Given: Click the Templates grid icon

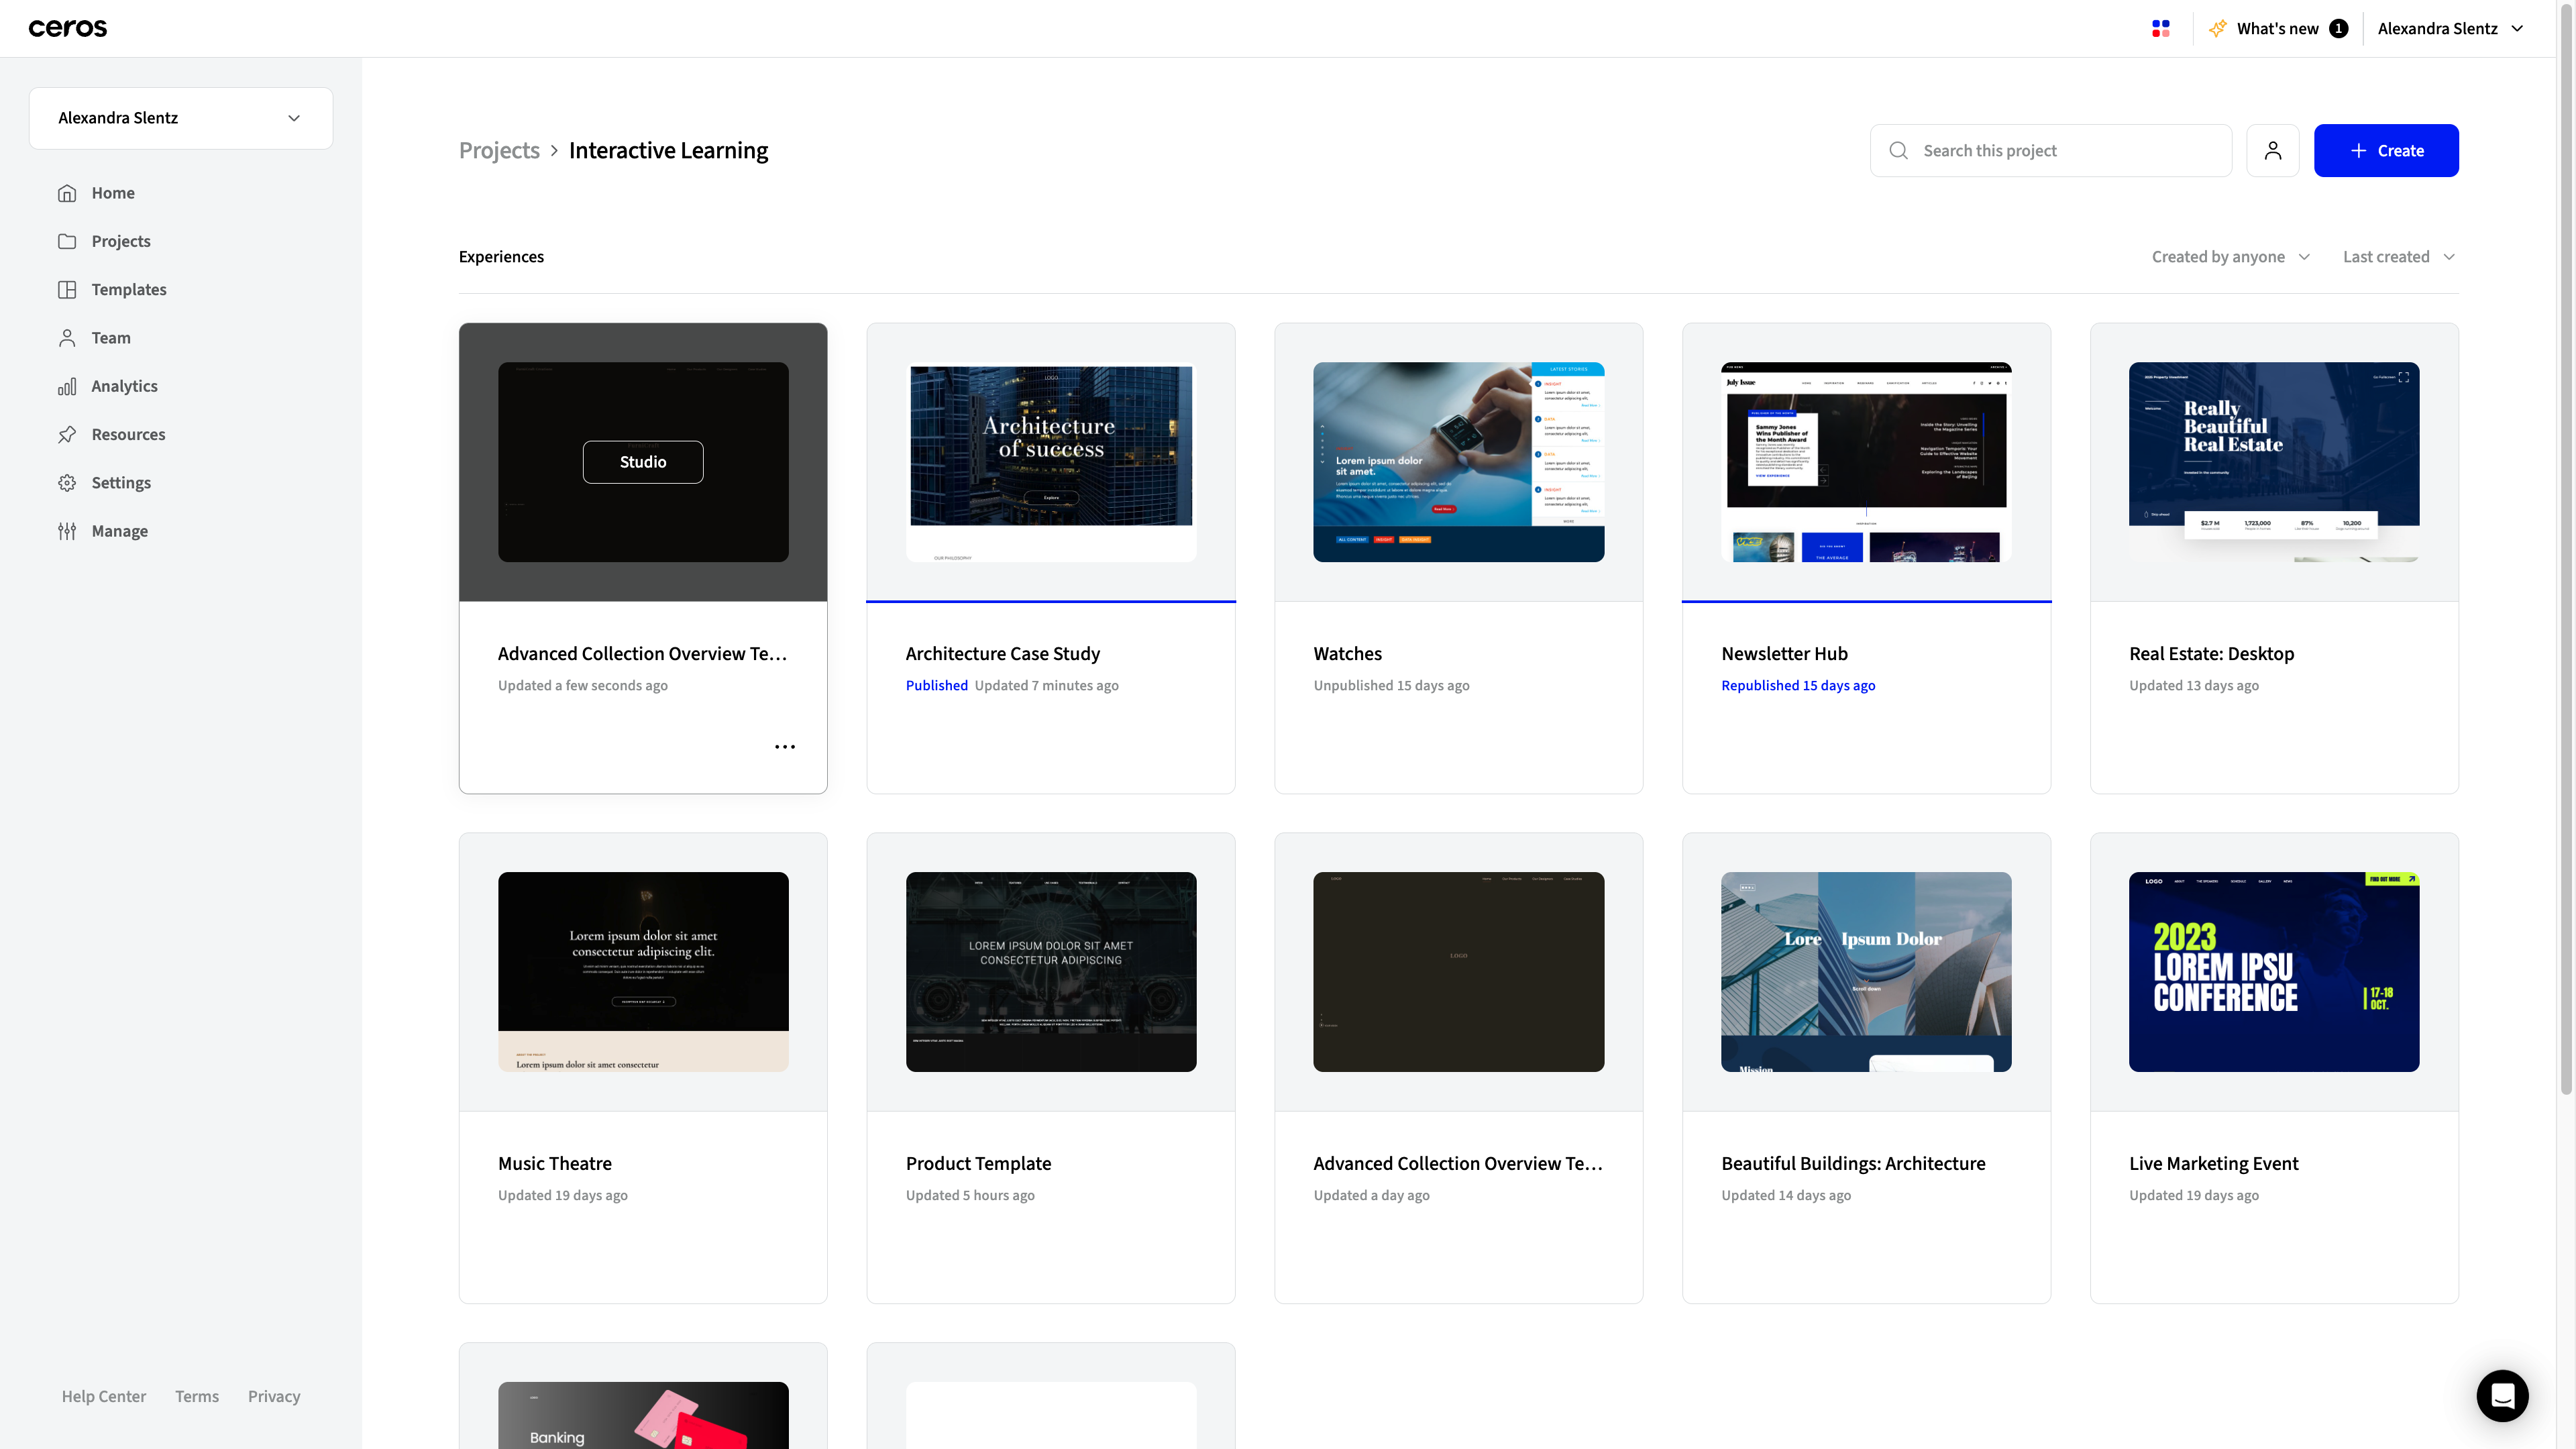Looking at the screenshot, I should pos(67,290).
